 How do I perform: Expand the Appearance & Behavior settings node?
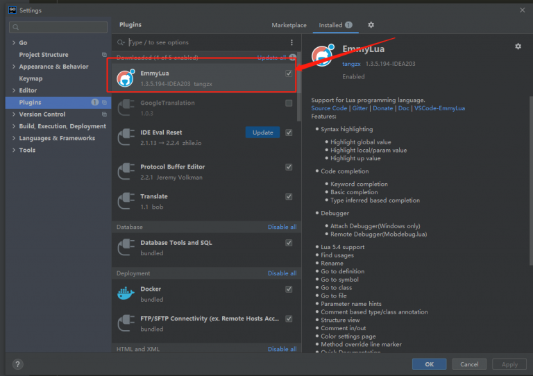pyautogui.click(x=13, y=67)
